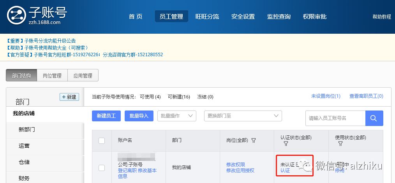Click 我的店铺 cell in employee row
The height and width of the screenshot is (183, 395).
coord(182,167)
